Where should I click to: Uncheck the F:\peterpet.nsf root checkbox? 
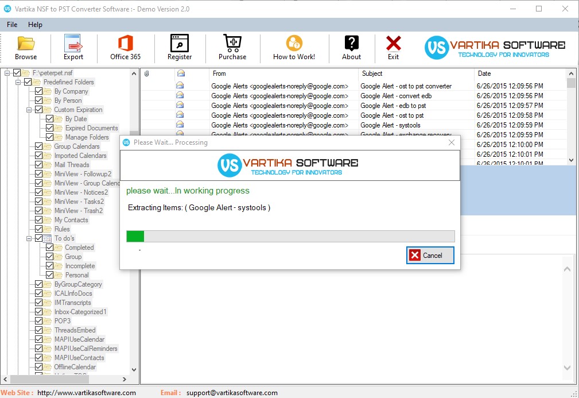[x=17, y=73]
